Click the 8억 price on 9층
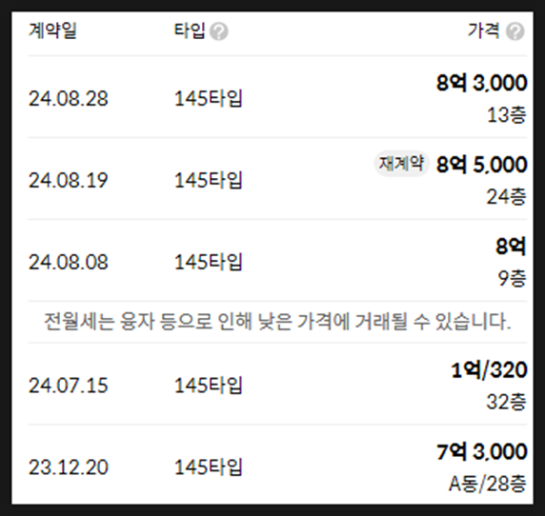Screen dimensions: 545x516 (x=511, y=247)
